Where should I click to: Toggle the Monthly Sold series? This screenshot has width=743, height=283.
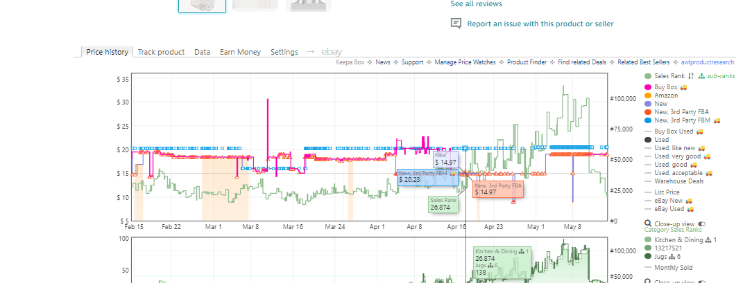coord(668,267)
